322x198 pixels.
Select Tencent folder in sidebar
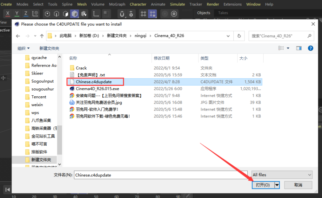click(39, 97)
